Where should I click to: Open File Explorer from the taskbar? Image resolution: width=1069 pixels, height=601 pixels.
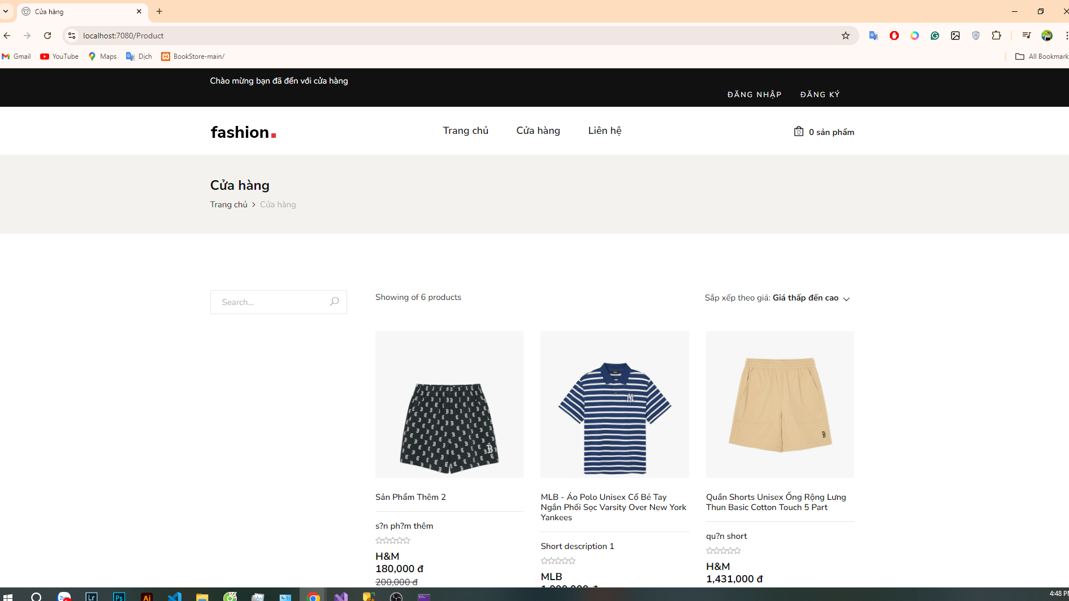click(202, 596)
